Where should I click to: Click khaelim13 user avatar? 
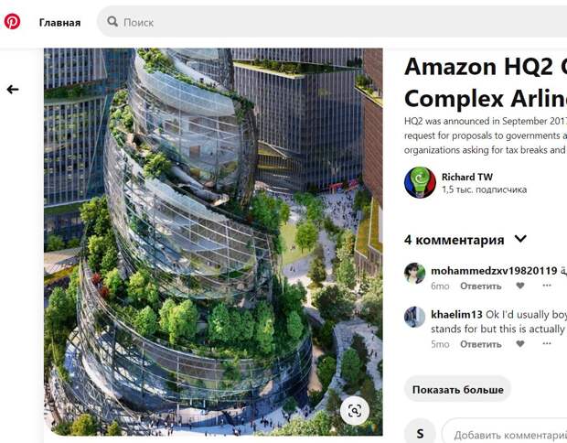click(x=414, y=317)
